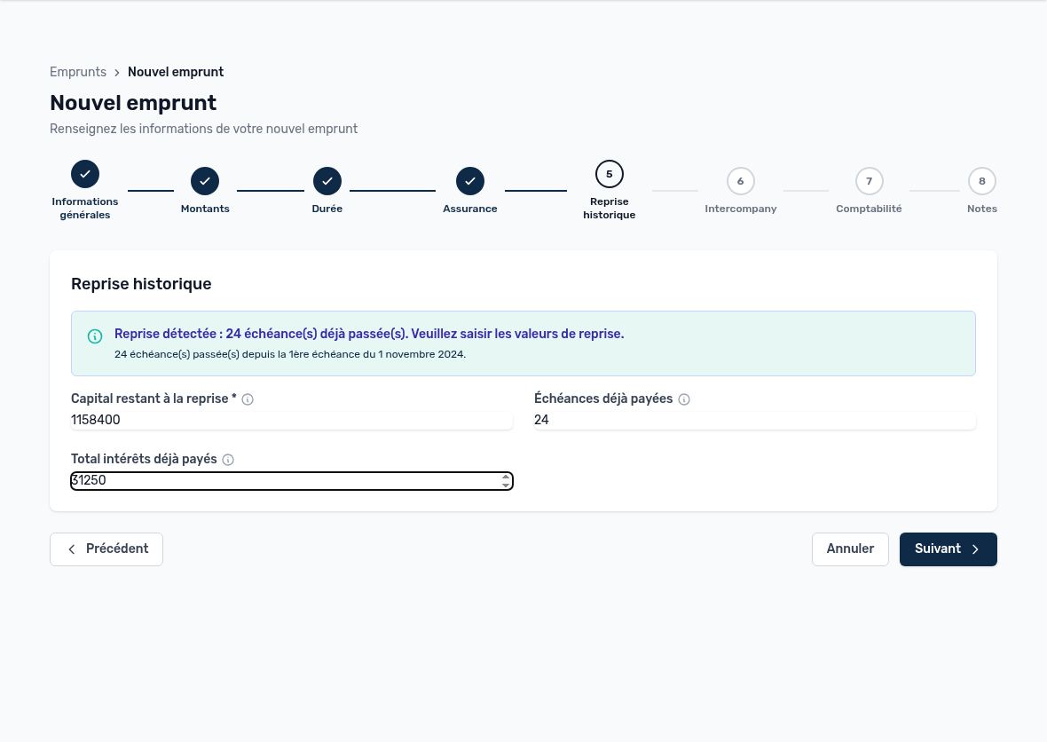Image resolution: width=1047 pixels, height=742 pixels.
Task: Focus the Capital restant à la reprise field
Action: pyautogui.click(x=292, y=420)
